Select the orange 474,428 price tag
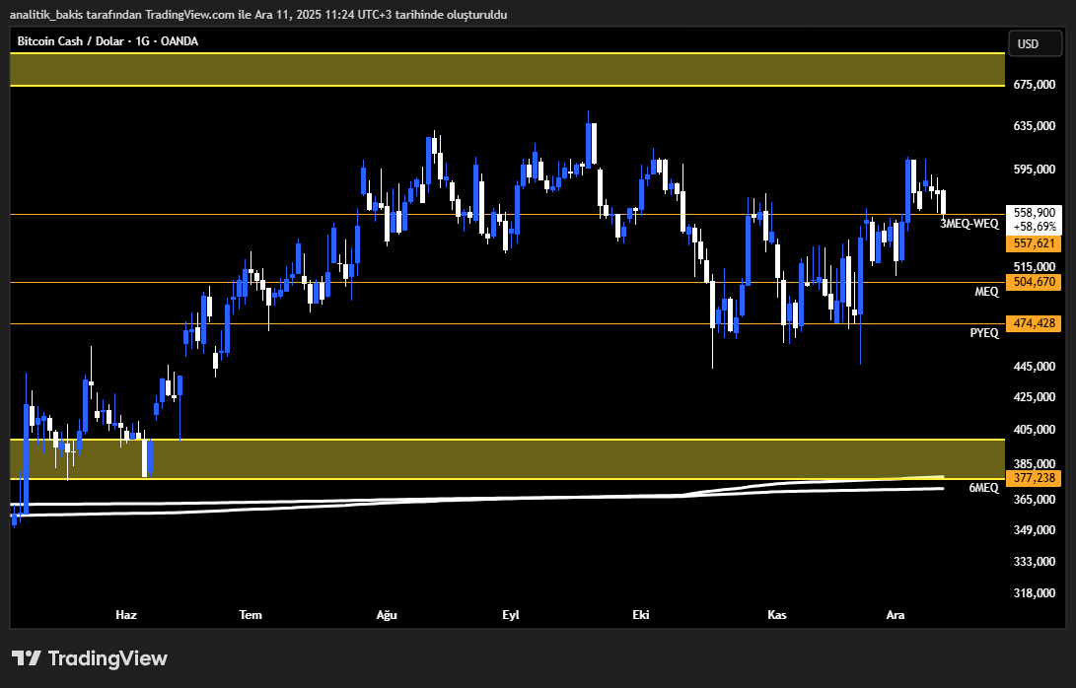The height and width of the screenshot is (688, 1076). [x=1034, y=323]
